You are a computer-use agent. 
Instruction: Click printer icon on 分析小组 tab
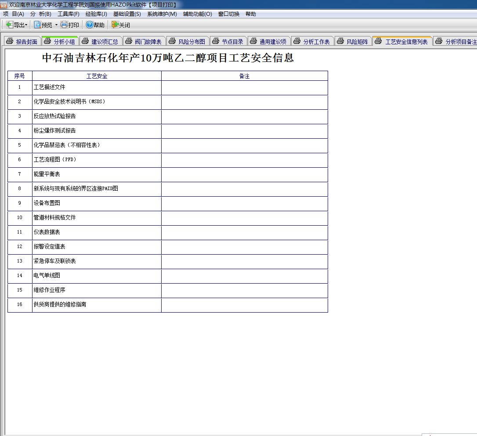47,41
